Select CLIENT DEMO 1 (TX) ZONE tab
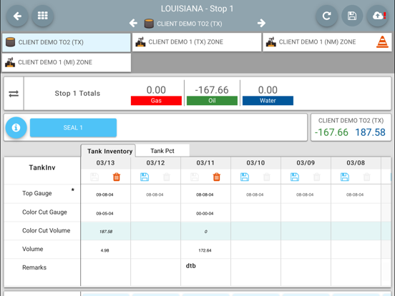 point(197,42)
